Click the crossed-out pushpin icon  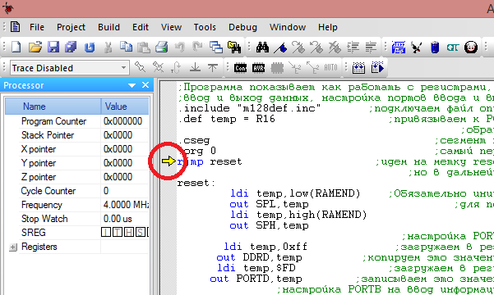pos(158,67)
